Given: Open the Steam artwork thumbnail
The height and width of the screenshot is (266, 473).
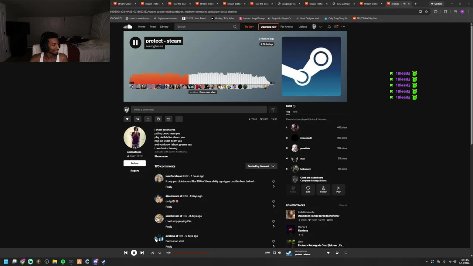Looking at the screenshot, I should [311, 66].
